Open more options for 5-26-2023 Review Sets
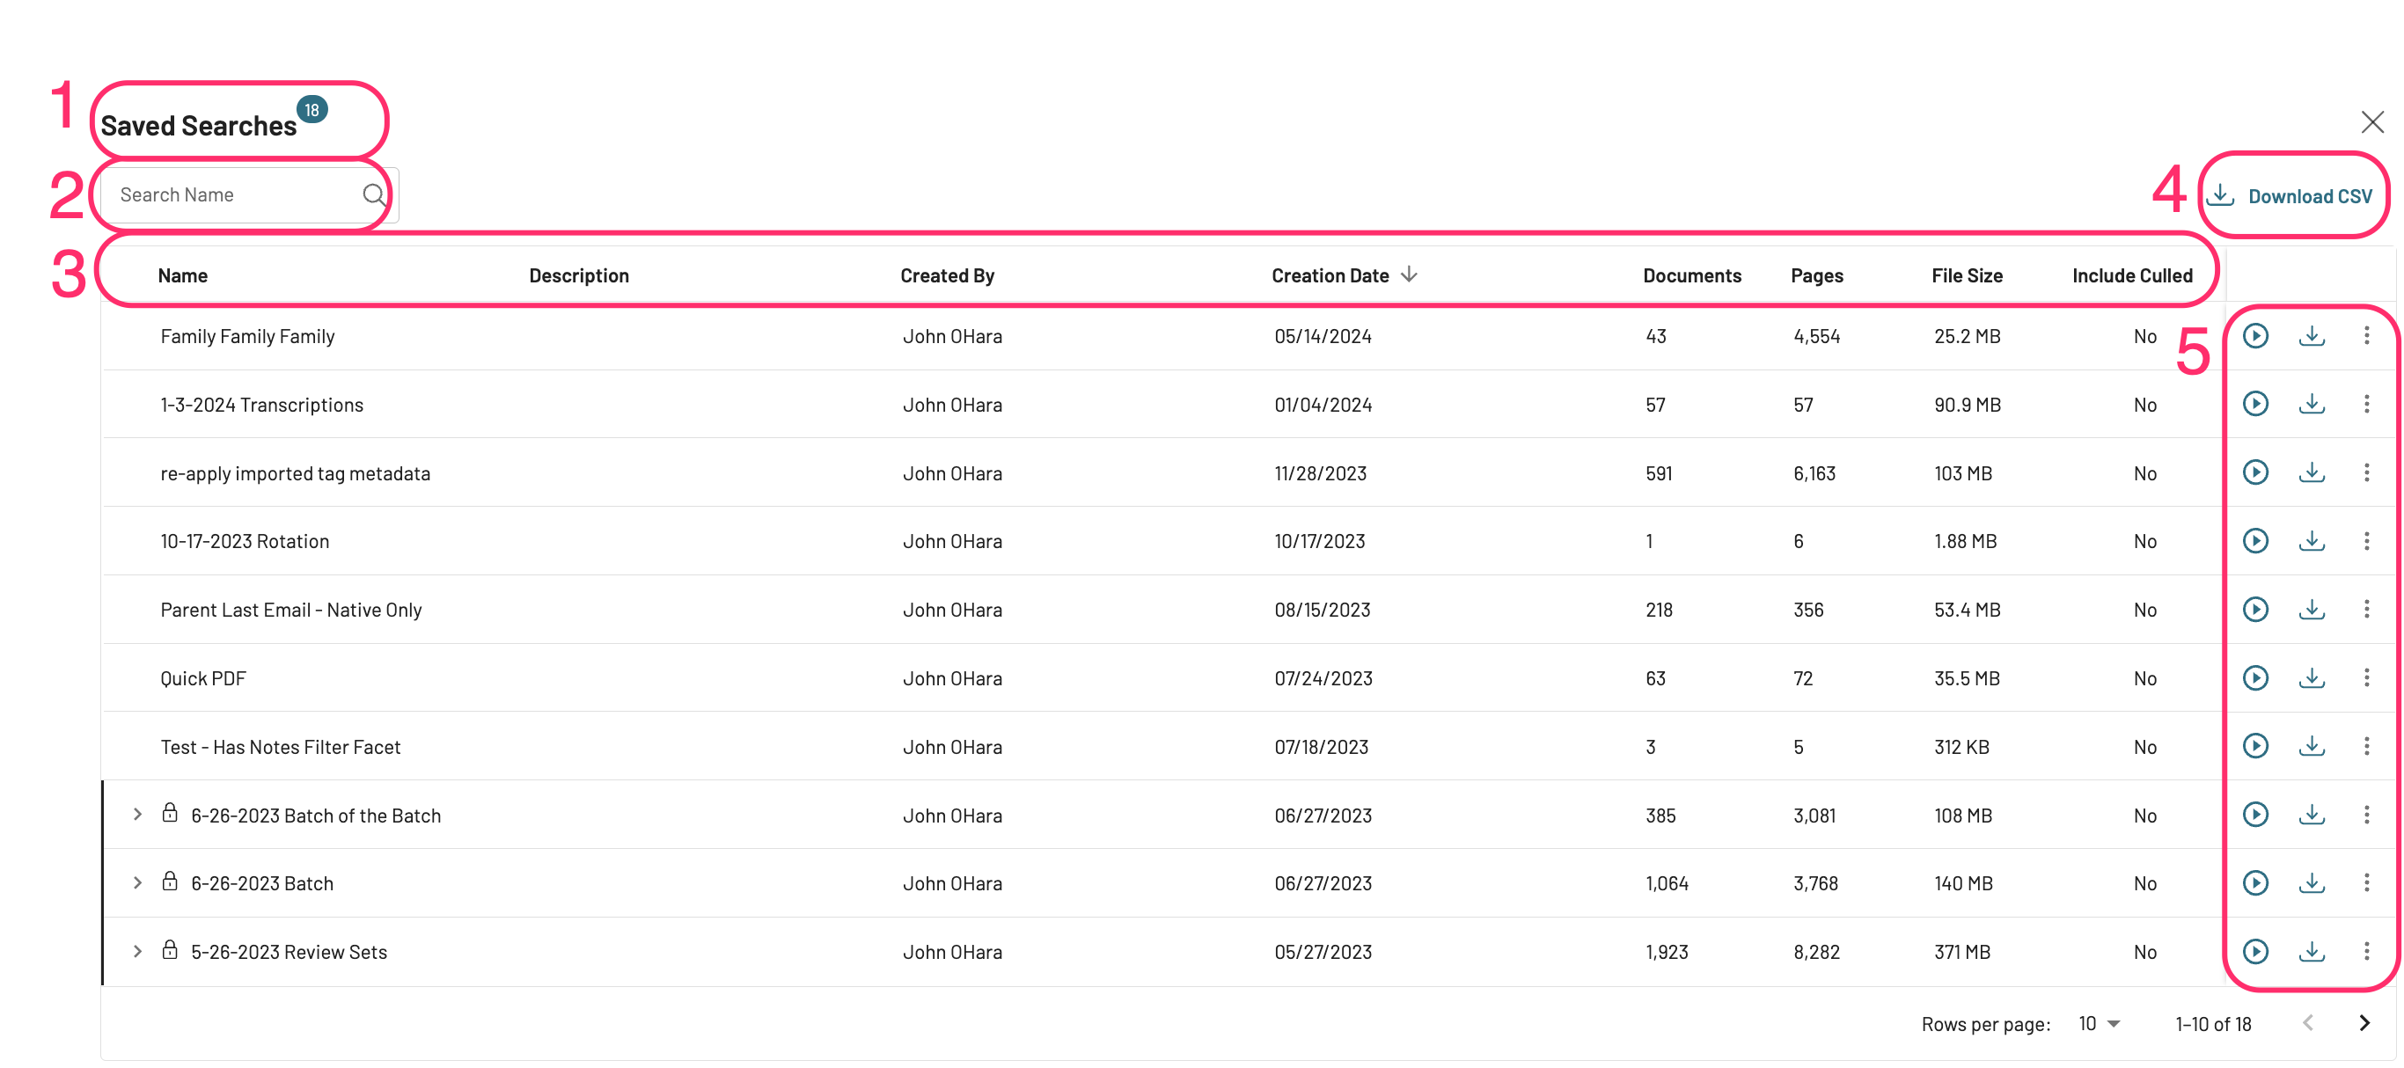Image resolution: width=2404 pixels, height=1068 pixels. coord(2367,953)
